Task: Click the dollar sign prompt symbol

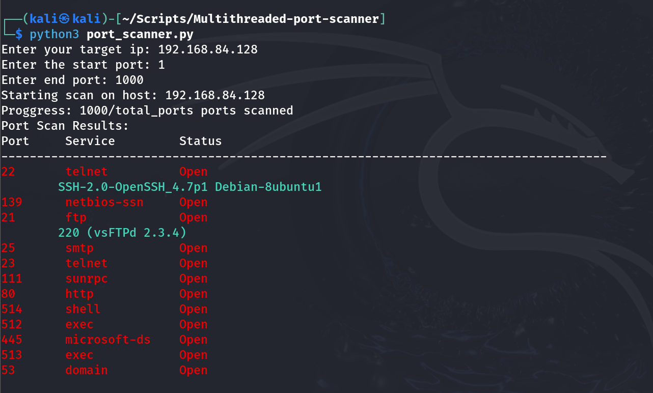Action: [x=19, y=35]
